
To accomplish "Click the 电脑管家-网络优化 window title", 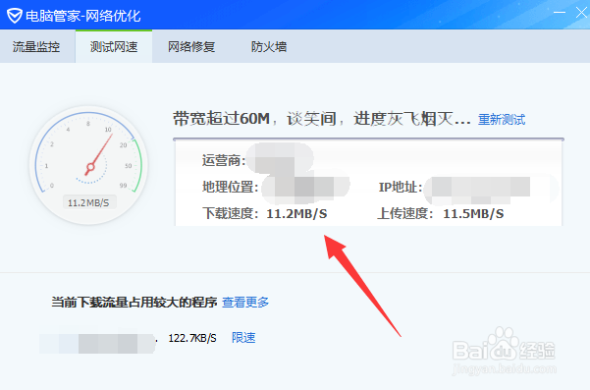I will [83, 16].
